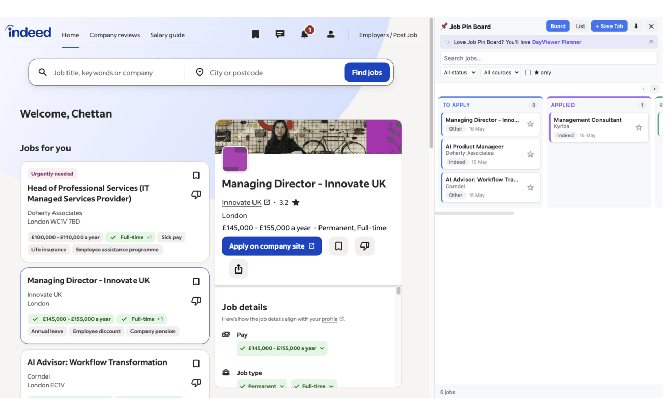The width and height of the screenshot is (665, 416).
Task: Click the job details pane scrollbar
Action: (x=398, y=291)
